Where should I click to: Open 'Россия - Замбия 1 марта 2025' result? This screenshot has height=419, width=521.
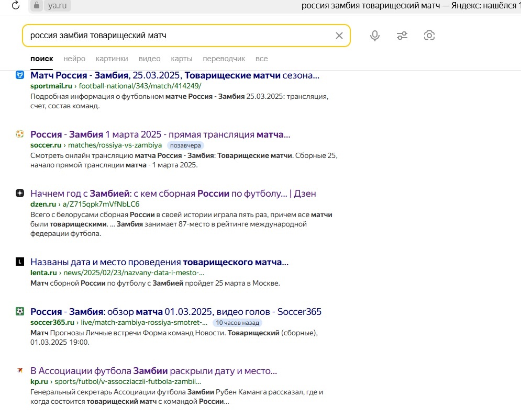(160, 134)
